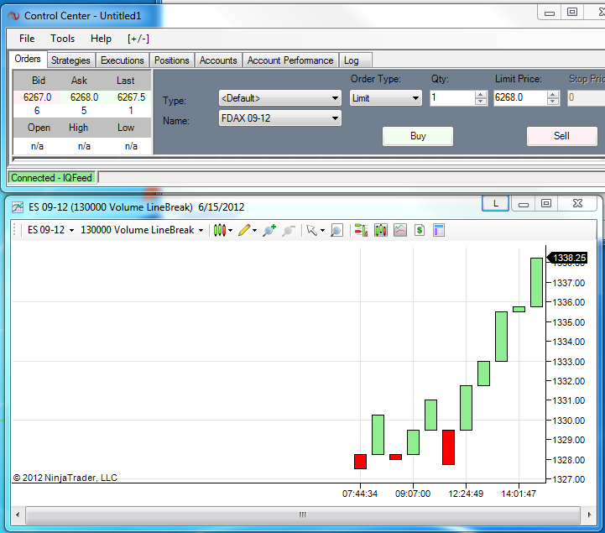This screenshot has width=605, height=533.
Task: Click the Last value 6267.5
Action: pyautogui.click(x=131, y=97)
